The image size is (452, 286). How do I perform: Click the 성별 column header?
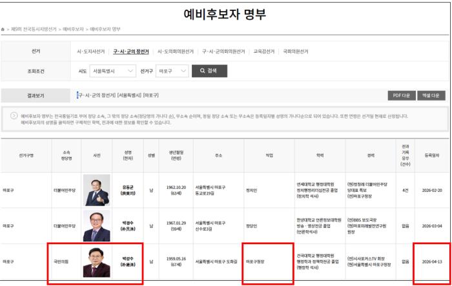click(151, 155)
